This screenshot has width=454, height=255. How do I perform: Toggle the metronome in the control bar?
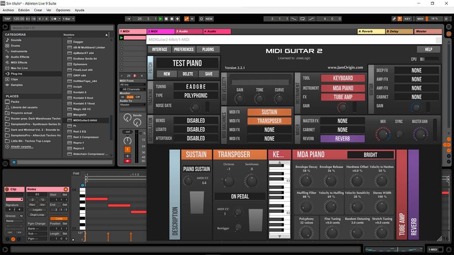click(55, 19)
